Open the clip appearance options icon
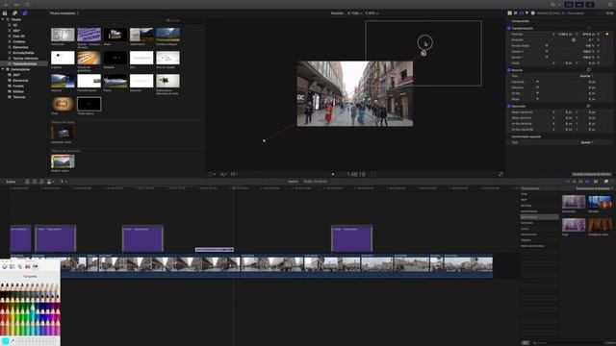 (x=596, y=182)
